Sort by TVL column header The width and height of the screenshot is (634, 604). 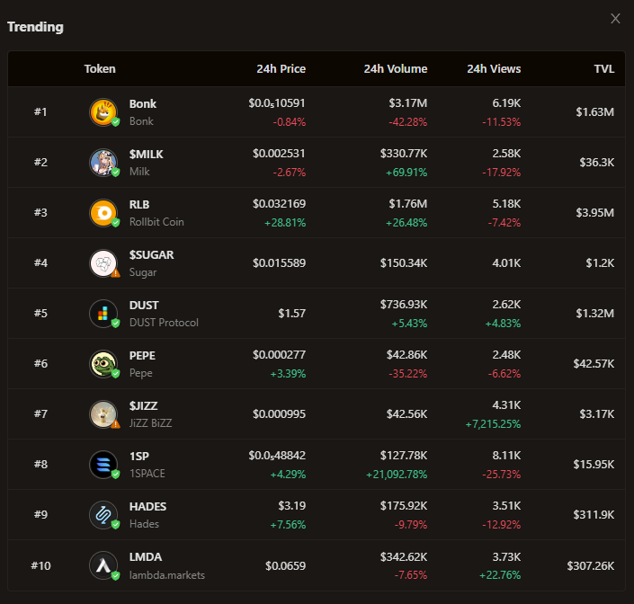coord(604,68)
